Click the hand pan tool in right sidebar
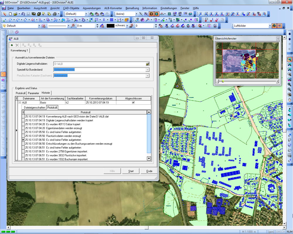The width and height of the screenshot is (293, 234). pos(289,100)
